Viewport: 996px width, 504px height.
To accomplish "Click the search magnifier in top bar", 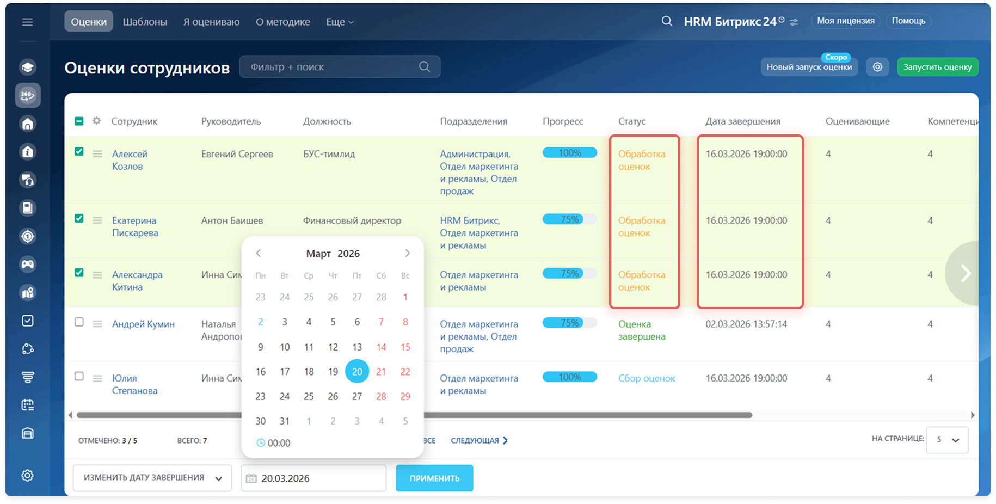I will (x=667, y=21).
